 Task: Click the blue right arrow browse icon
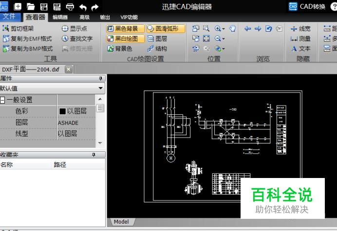tap(258, 29)
